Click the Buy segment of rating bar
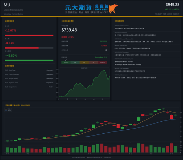Image resolution: width=183 pixels, height=160 pixels. coord(75,62)
